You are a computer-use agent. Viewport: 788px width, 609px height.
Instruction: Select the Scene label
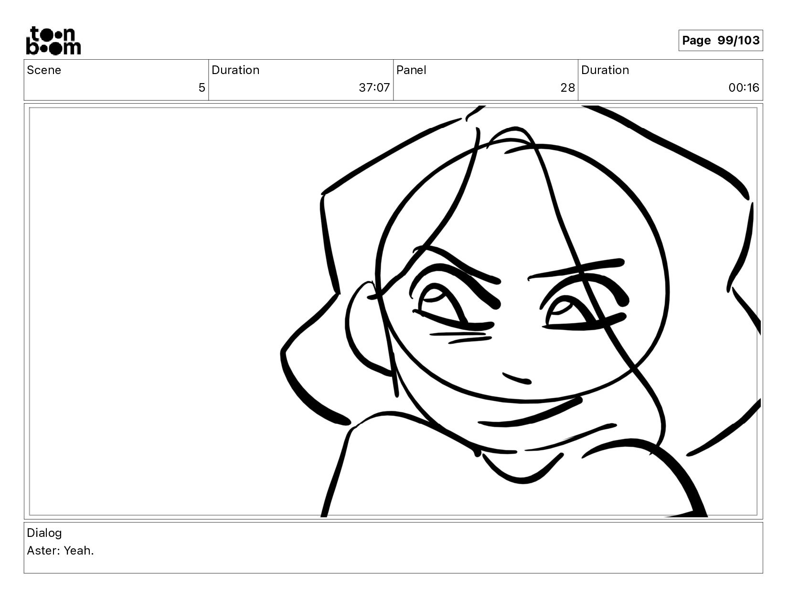[44, 70]
